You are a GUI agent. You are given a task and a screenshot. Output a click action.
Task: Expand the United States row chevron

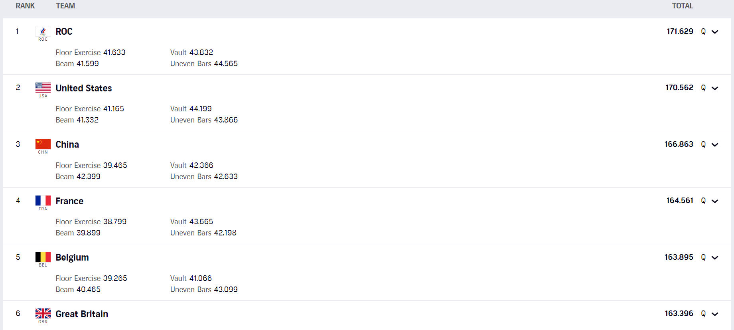click(715, 88)
